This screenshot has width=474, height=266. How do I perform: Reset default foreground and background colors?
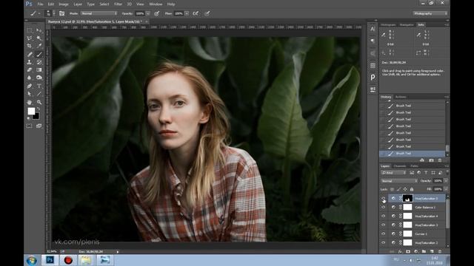pos(29,118)
